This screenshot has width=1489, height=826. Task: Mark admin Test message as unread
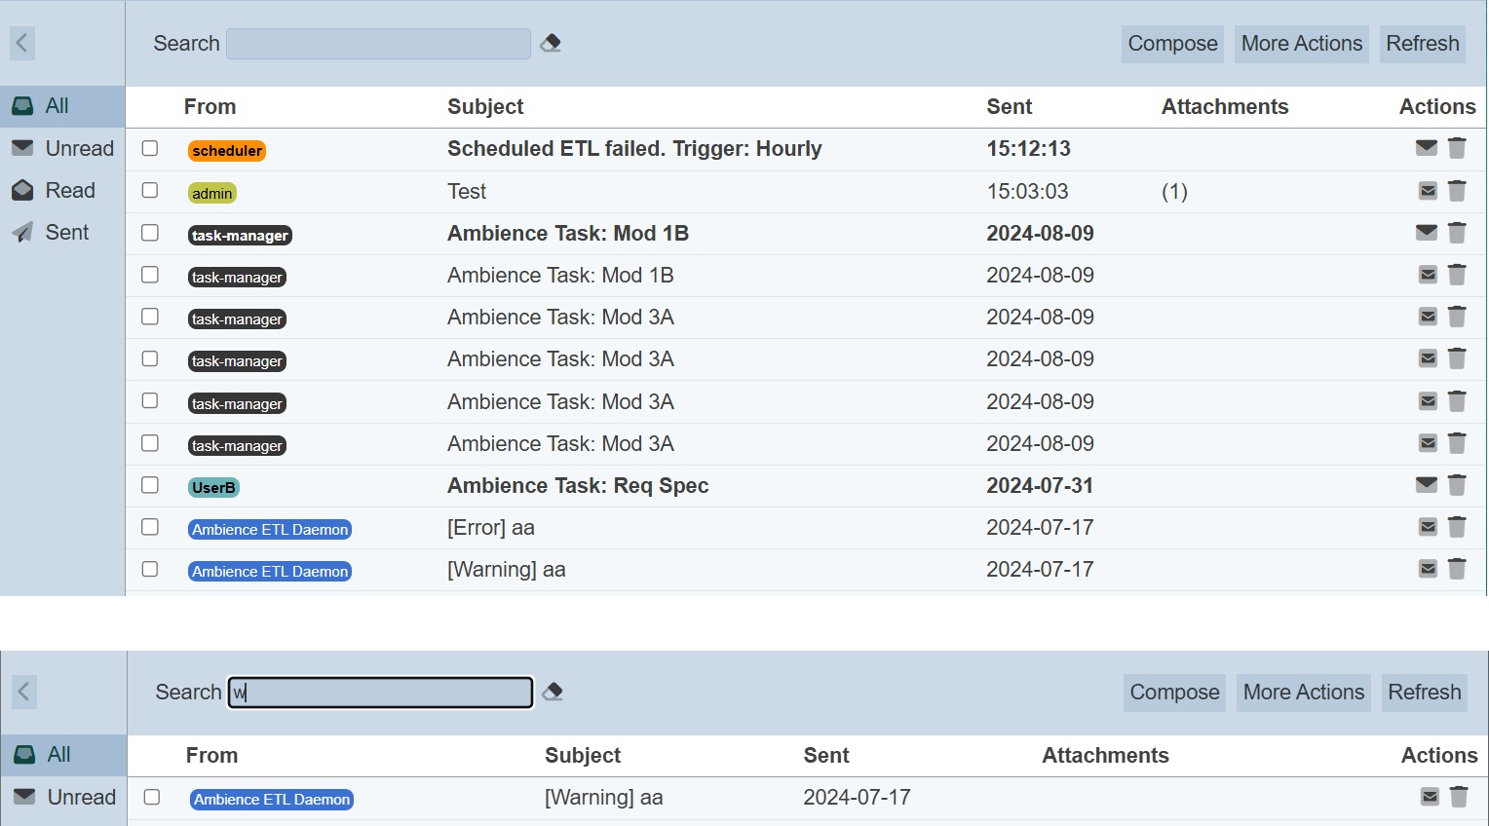pyautogui.click(x=1428, y=191)
